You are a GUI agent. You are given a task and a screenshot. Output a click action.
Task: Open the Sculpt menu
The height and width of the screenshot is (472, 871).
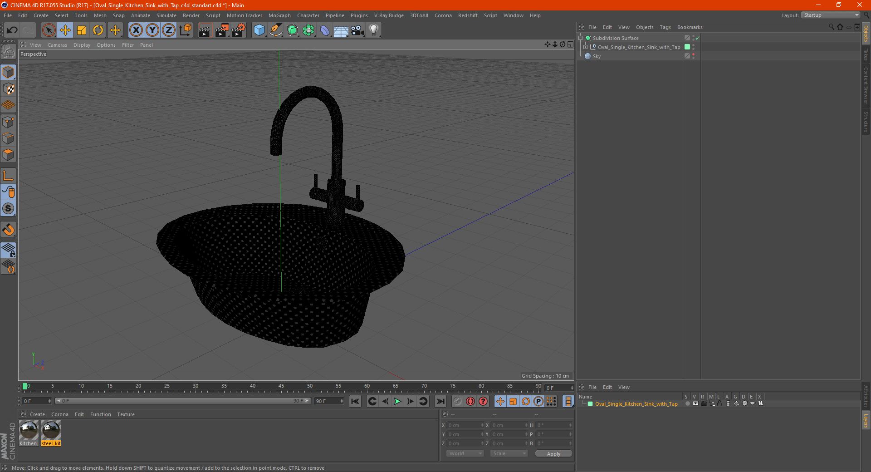point(213,15)
